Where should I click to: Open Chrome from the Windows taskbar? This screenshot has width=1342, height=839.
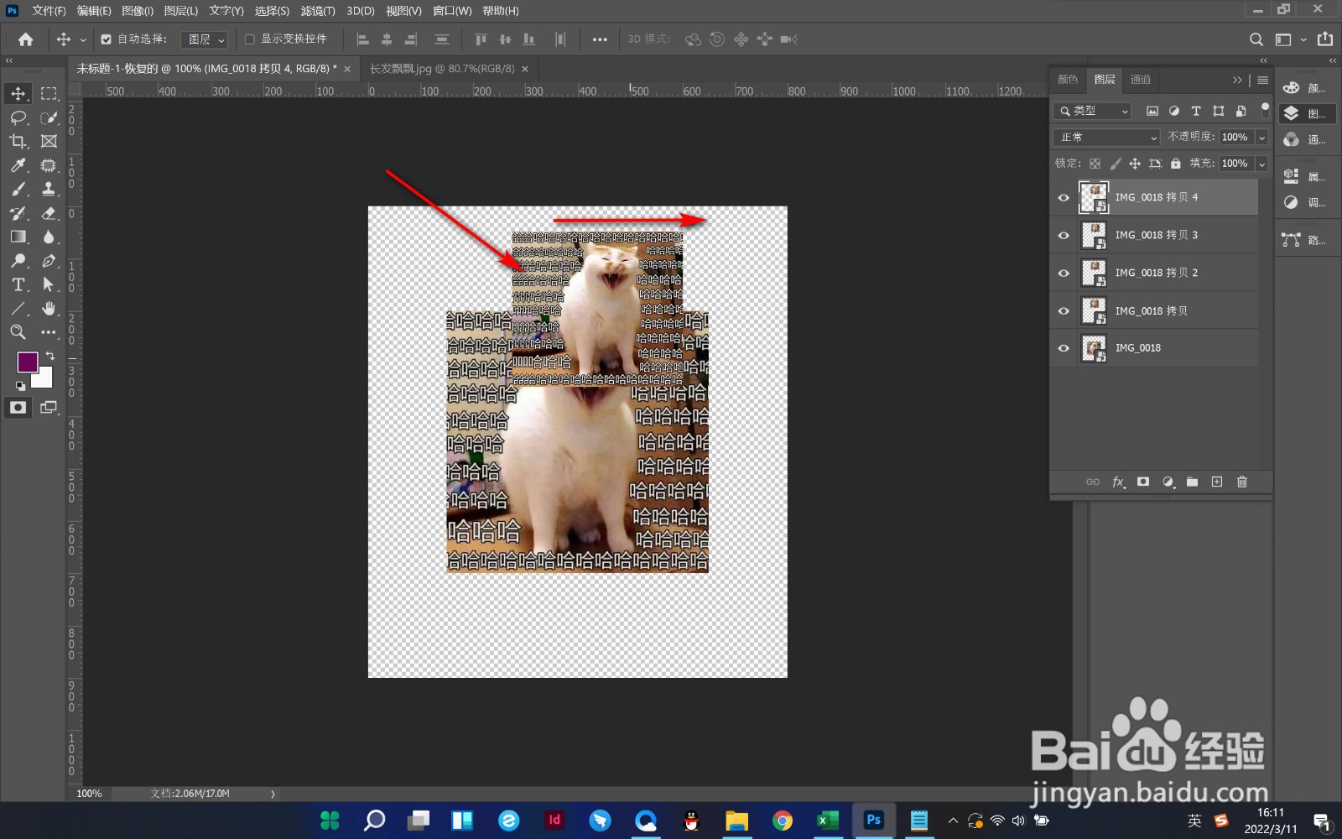click(782, 821)
